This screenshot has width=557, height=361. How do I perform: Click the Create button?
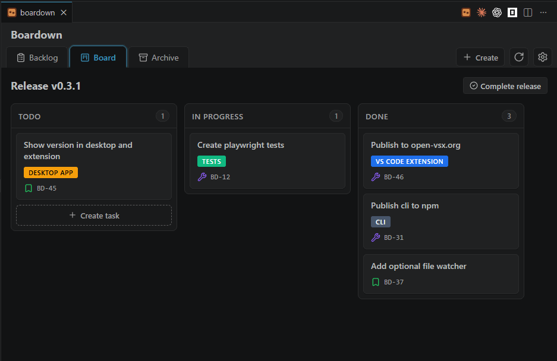tap(480, 58)
